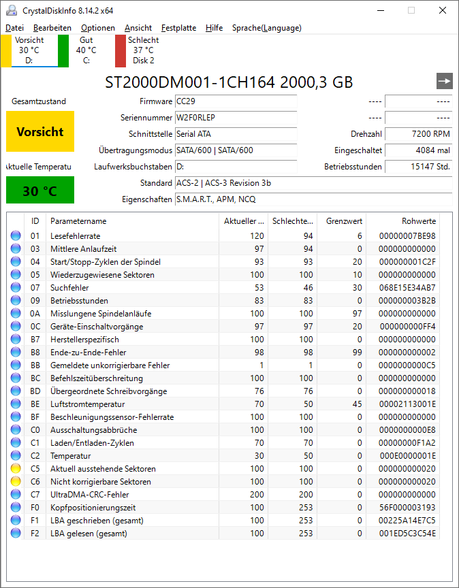Click the Schnittstelle field Serial ATA

tap(236, 134)
